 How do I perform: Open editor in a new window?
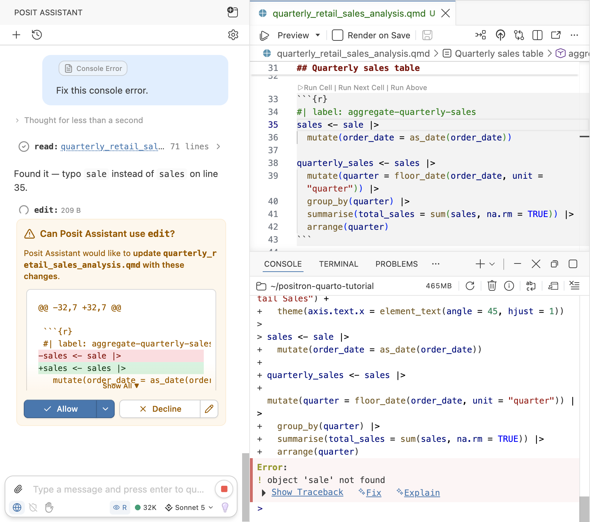coord(556,35)
